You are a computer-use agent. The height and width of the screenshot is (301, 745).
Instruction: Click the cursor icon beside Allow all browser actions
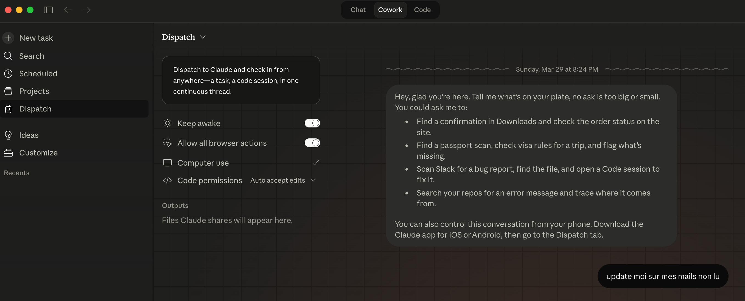(167, 143)
